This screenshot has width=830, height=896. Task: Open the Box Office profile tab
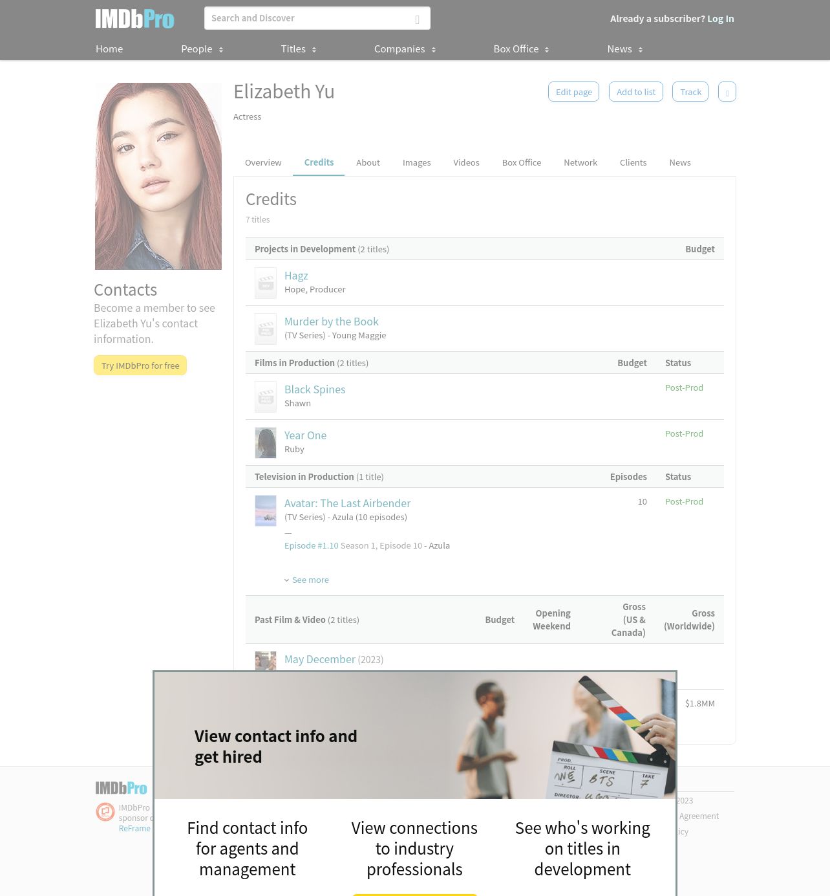tap(522, 162)
